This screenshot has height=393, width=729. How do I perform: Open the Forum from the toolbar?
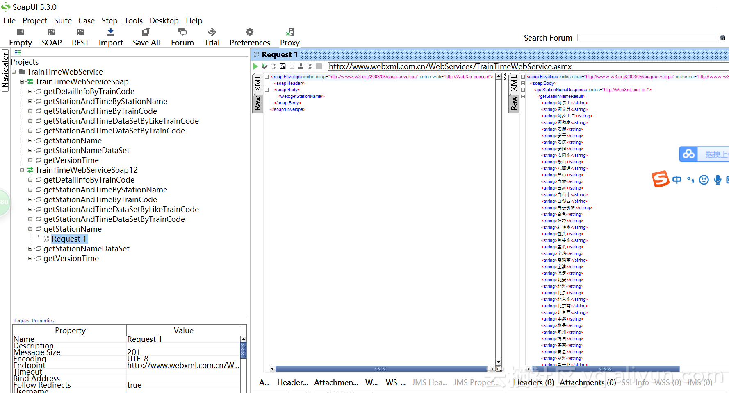click(182, 32)
